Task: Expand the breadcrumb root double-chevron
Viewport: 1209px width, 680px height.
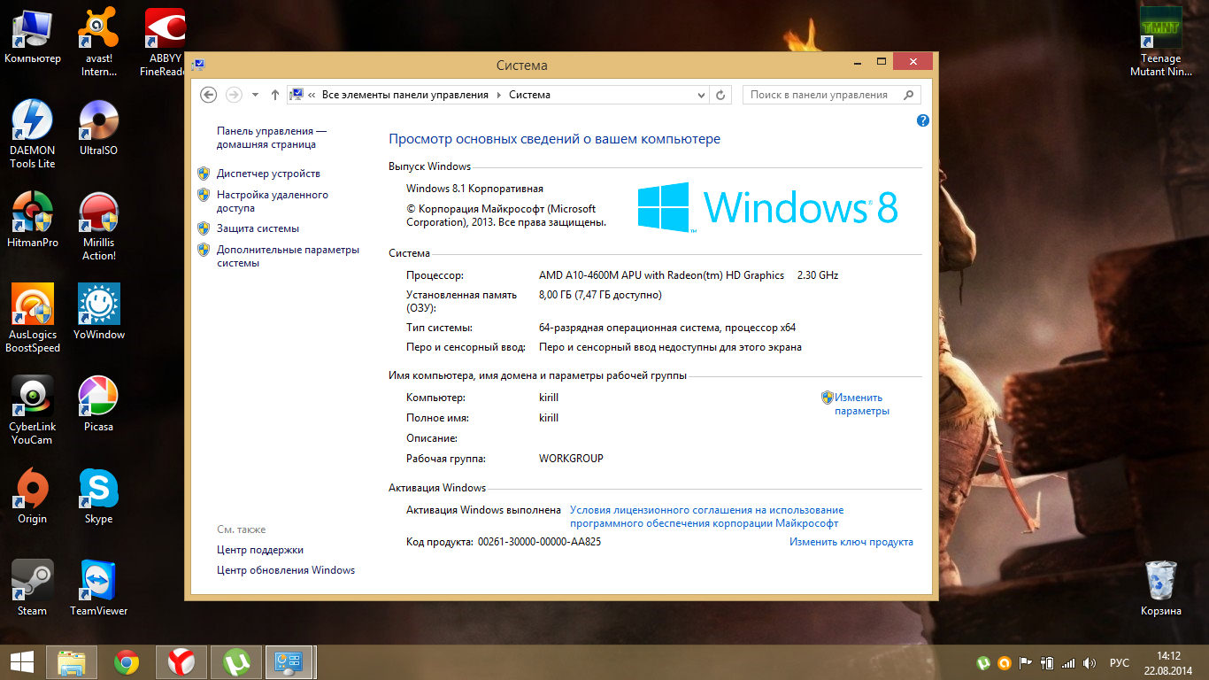Action: (312, 95)
